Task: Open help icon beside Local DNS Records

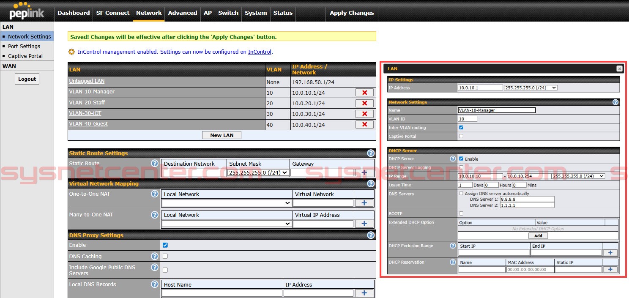Action: point(155,284)
